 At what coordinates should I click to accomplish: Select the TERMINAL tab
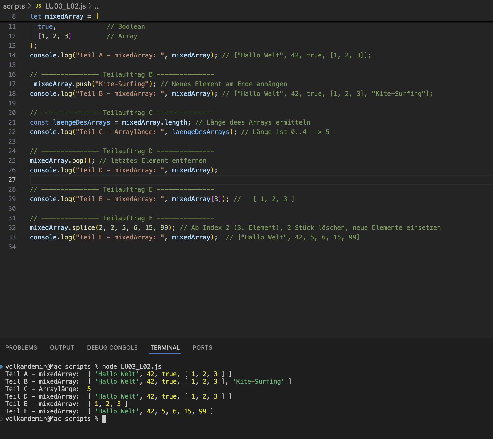pos(165,347)
